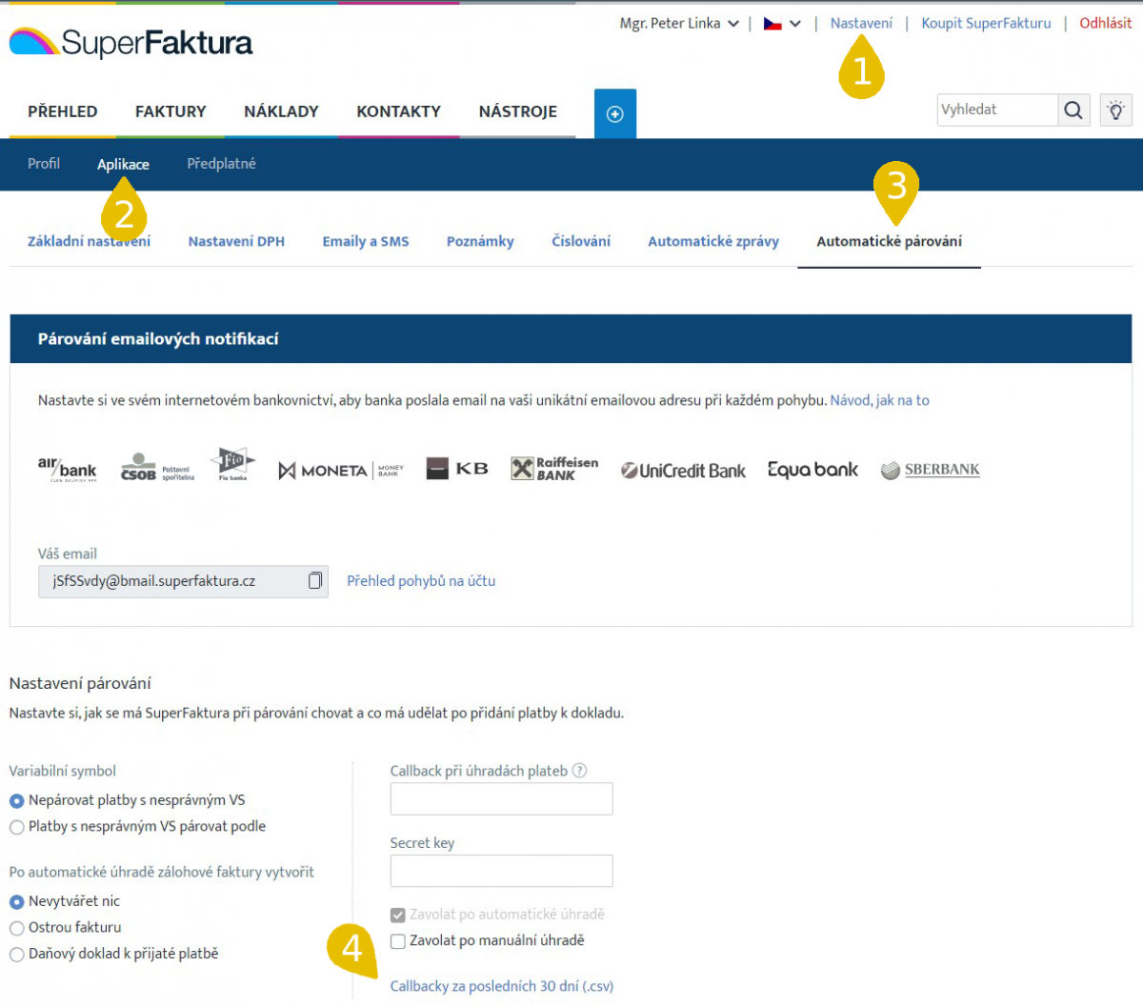This screenshot has height=1008, width=1143.
Task: Switch to the Předplatné submenu
Action: pyautogui.click(x=221, y=164)
